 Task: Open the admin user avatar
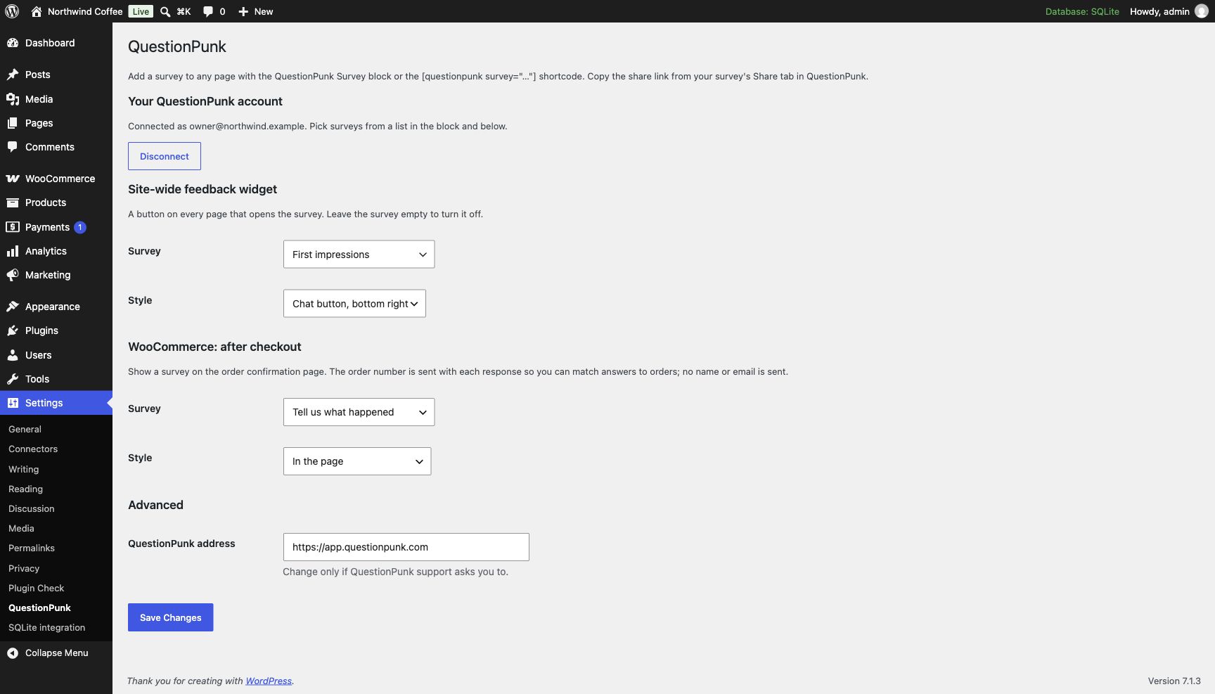point(1202,11)
